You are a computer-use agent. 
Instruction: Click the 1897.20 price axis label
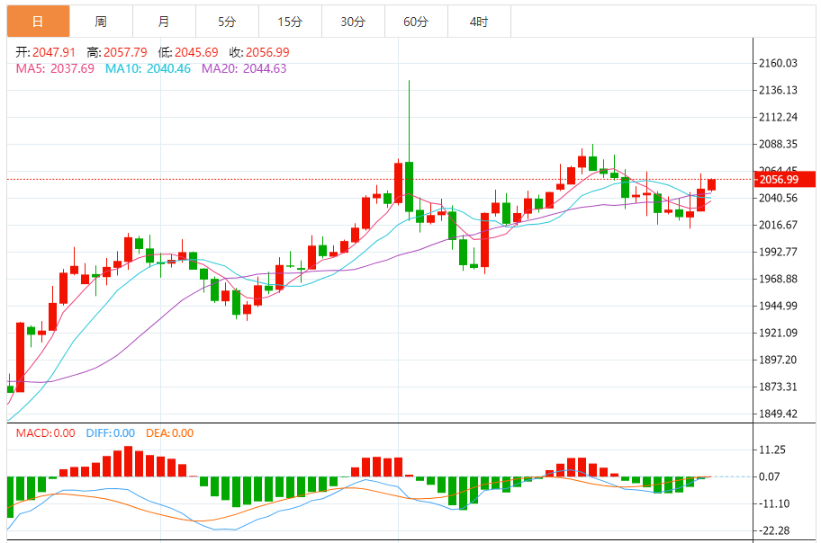click(x=778, y=360)
